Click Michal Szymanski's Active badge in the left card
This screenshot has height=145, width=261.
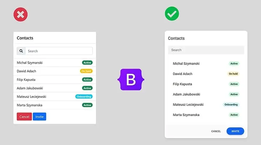pos(87,63)
